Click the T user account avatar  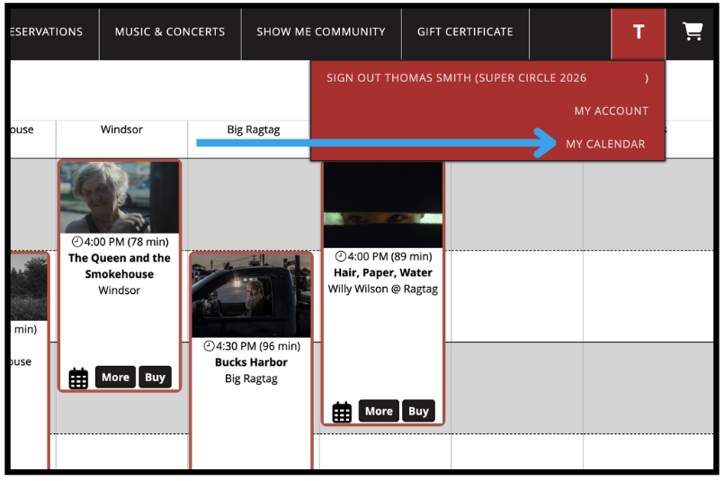point(639,32)
